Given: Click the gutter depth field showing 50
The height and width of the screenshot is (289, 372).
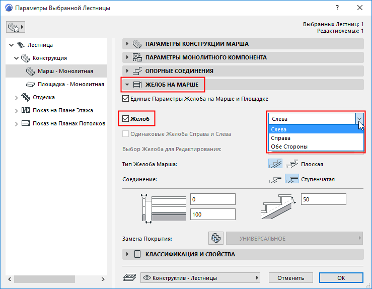Looking at the screenshot, I should point(323,199).
